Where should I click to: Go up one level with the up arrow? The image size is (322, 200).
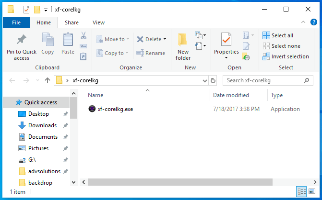click(x=48, y=80)
